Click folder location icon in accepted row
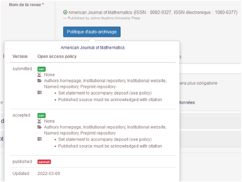The width and height of the screenshot is (242, 182). pyautogui.click(x=40, y=127)
